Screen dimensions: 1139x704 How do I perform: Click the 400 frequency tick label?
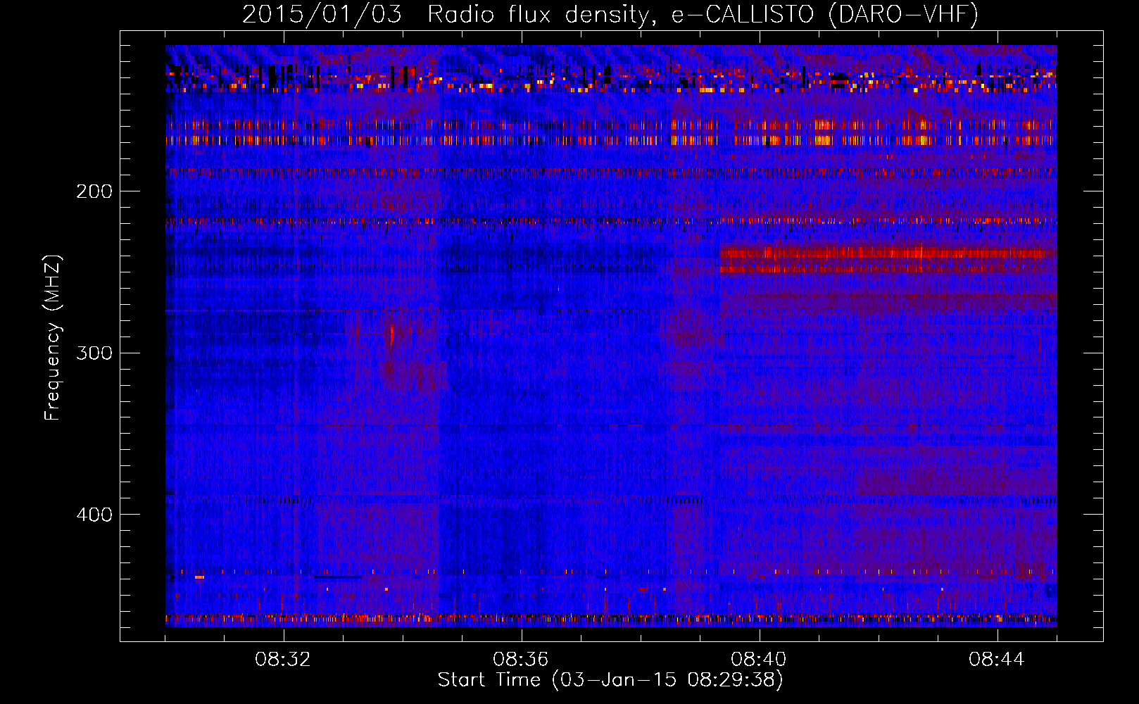94,515
